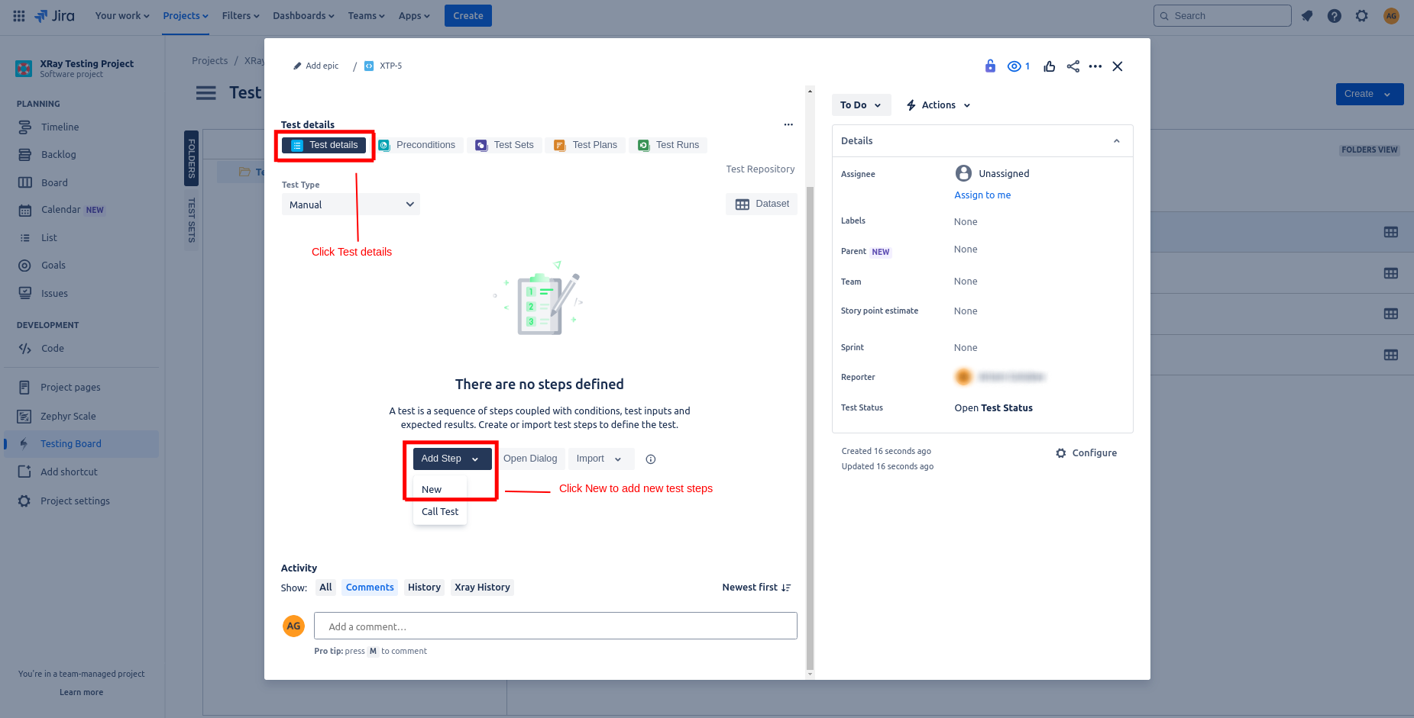Open the notifications icon in top bar
This screenshot has width=1414, height=718.
[1307, 16]
